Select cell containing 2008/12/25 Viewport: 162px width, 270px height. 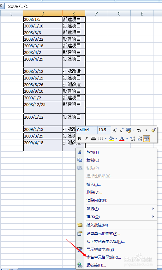coord(43,107)
